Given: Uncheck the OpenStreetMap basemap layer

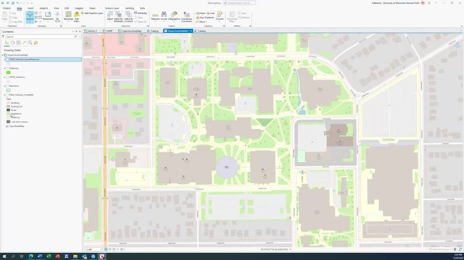Looking at the screenshot, I should pyautogui.click(x=7, y=126).
